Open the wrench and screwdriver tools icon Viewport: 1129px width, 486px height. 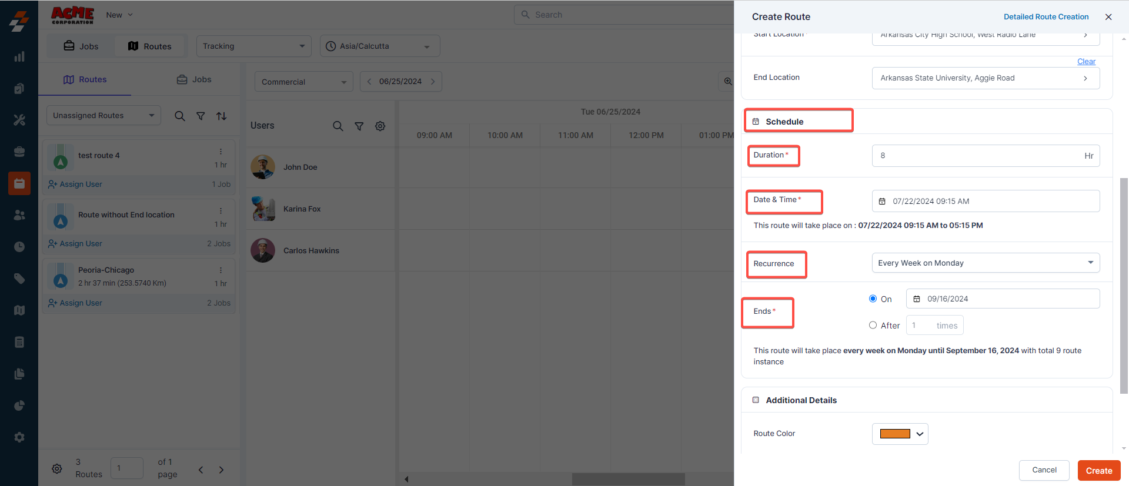tap(19, 120)
